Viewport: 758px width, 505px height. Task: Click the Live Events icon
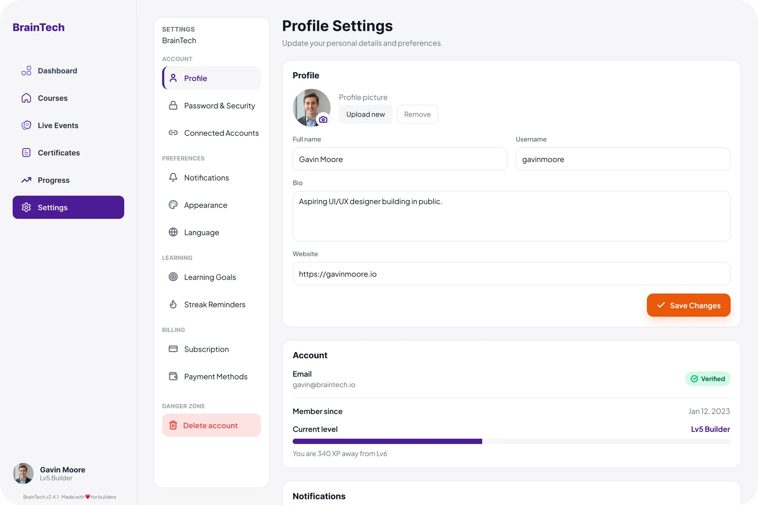pos(26,125)
